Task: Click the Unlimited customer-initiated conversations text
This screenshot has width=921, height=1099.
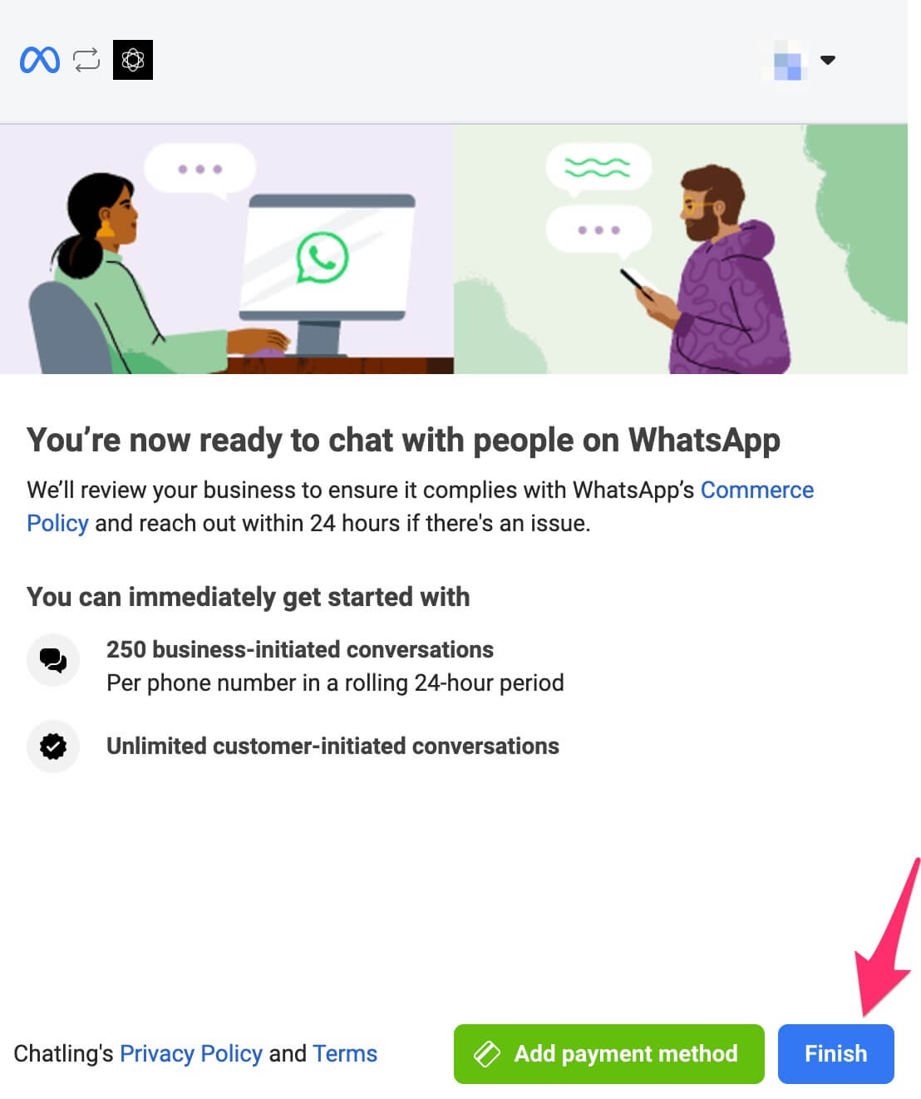Action: [x=332, y=747]
